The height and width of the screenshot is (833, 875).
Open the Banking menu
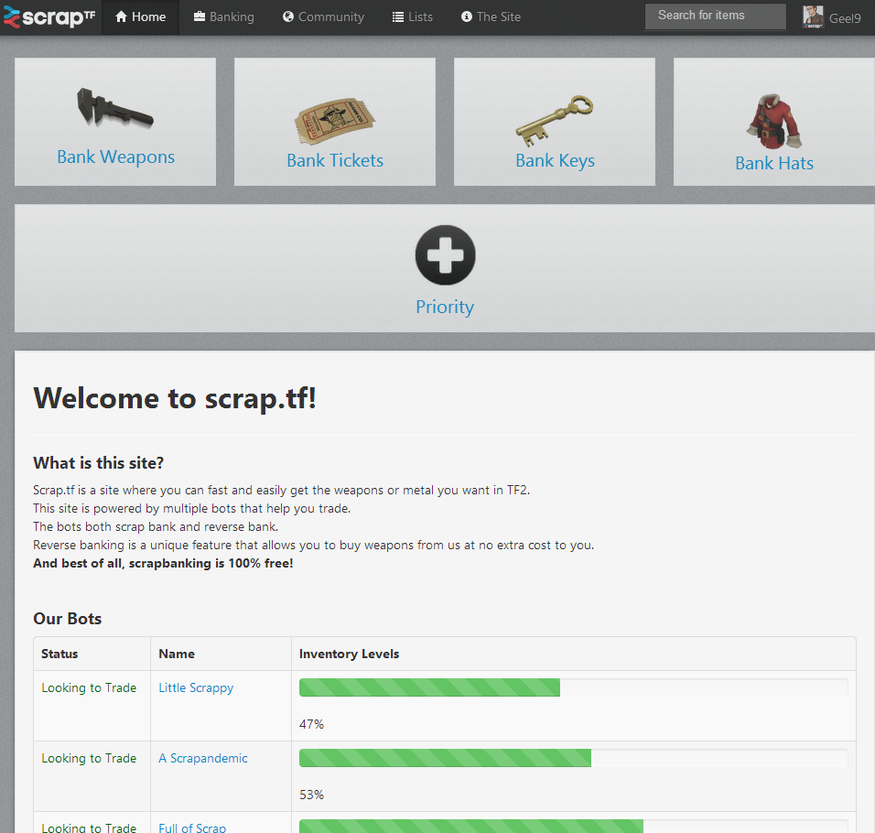tap(223, 17)
